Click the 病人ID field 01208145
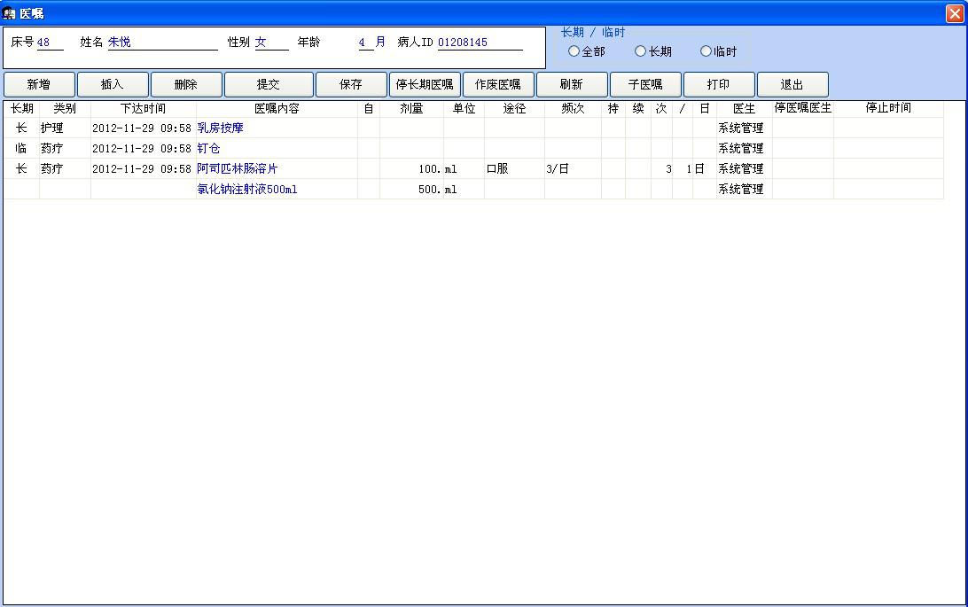 coord(479,43)
